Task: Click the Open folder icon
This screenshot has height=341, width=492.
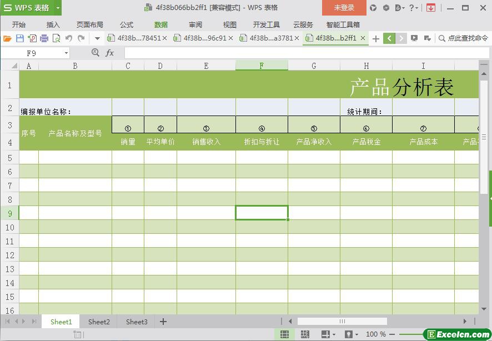Action: point(7,38)
